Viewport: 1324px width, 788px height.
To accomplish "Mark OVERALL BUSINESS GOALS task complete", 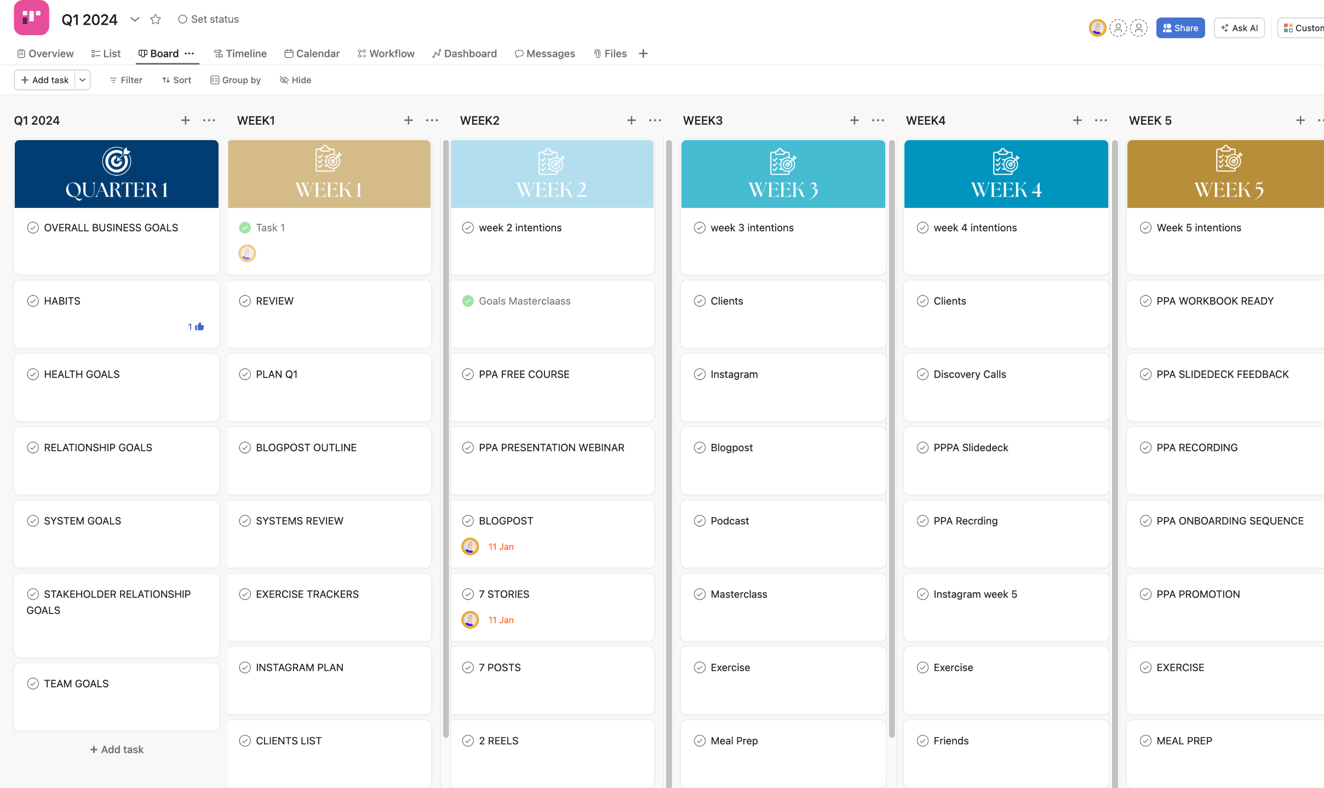I will [x=33, y=228].
